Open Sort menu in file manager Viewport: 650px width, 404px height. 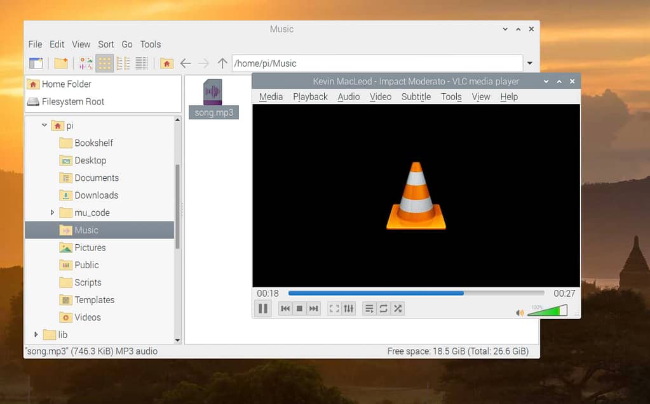(x=105, y=44)
